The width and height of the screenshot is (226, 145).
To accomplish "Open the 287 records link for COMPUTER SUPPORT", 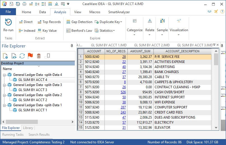I will point(123,107).
